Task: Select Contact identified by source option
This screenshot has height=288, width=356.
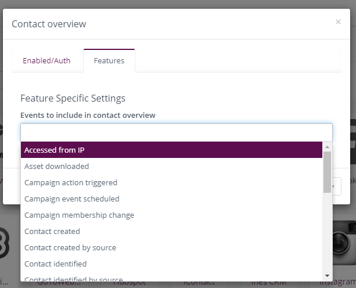Action: coord(171,278)
